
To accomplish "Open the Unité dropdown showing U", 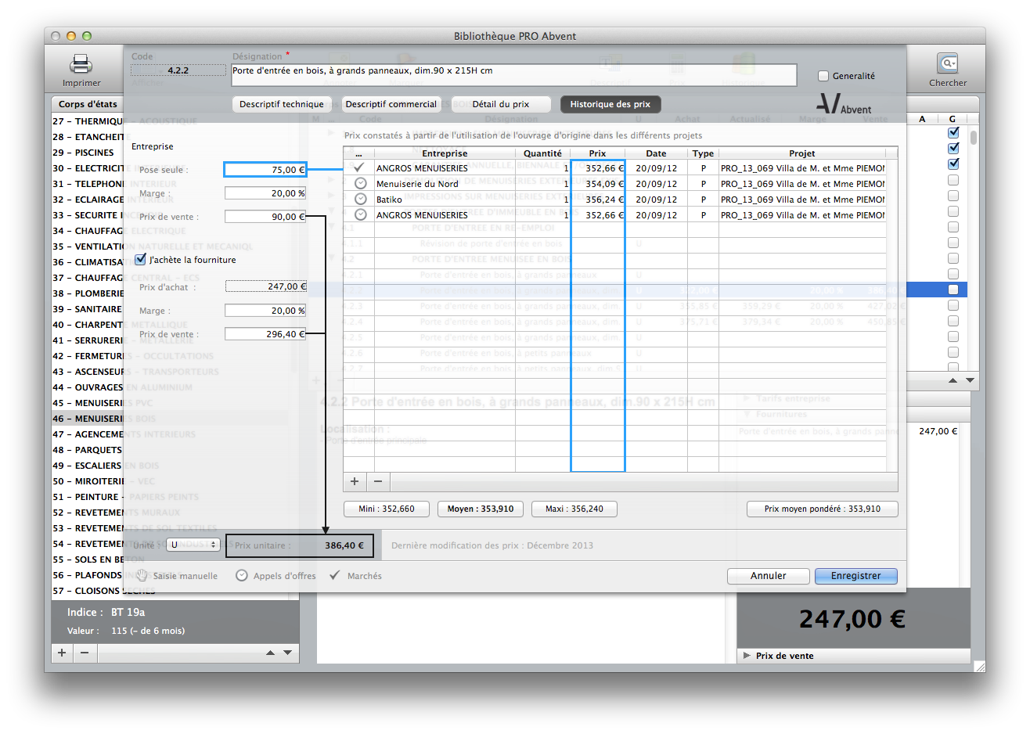I will click(193, 545).
